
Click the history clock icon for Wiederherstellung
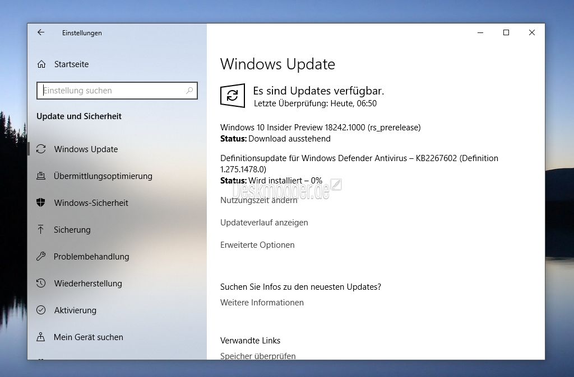coord(41,283)
